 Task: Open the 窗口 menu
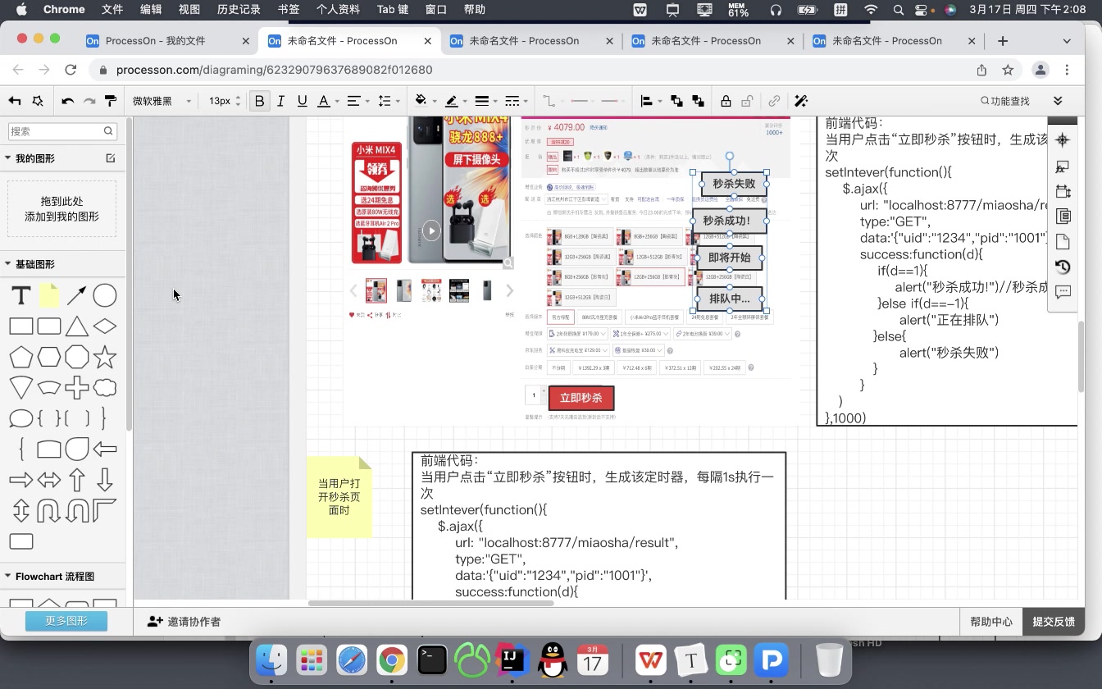[x=436, y=10]
